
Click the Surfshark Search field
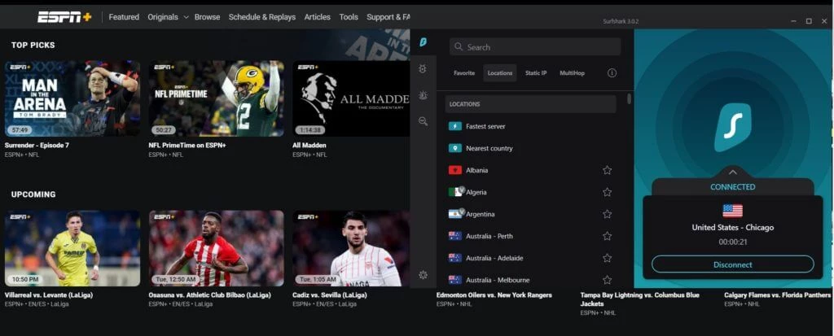point(535,47)
